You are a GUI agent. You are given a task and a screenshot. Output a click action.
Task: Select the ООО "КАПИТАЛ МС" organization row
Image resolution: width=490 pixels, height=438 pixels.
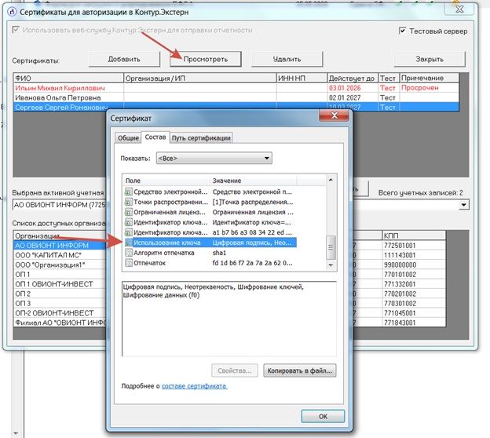(x=60, y=255)
